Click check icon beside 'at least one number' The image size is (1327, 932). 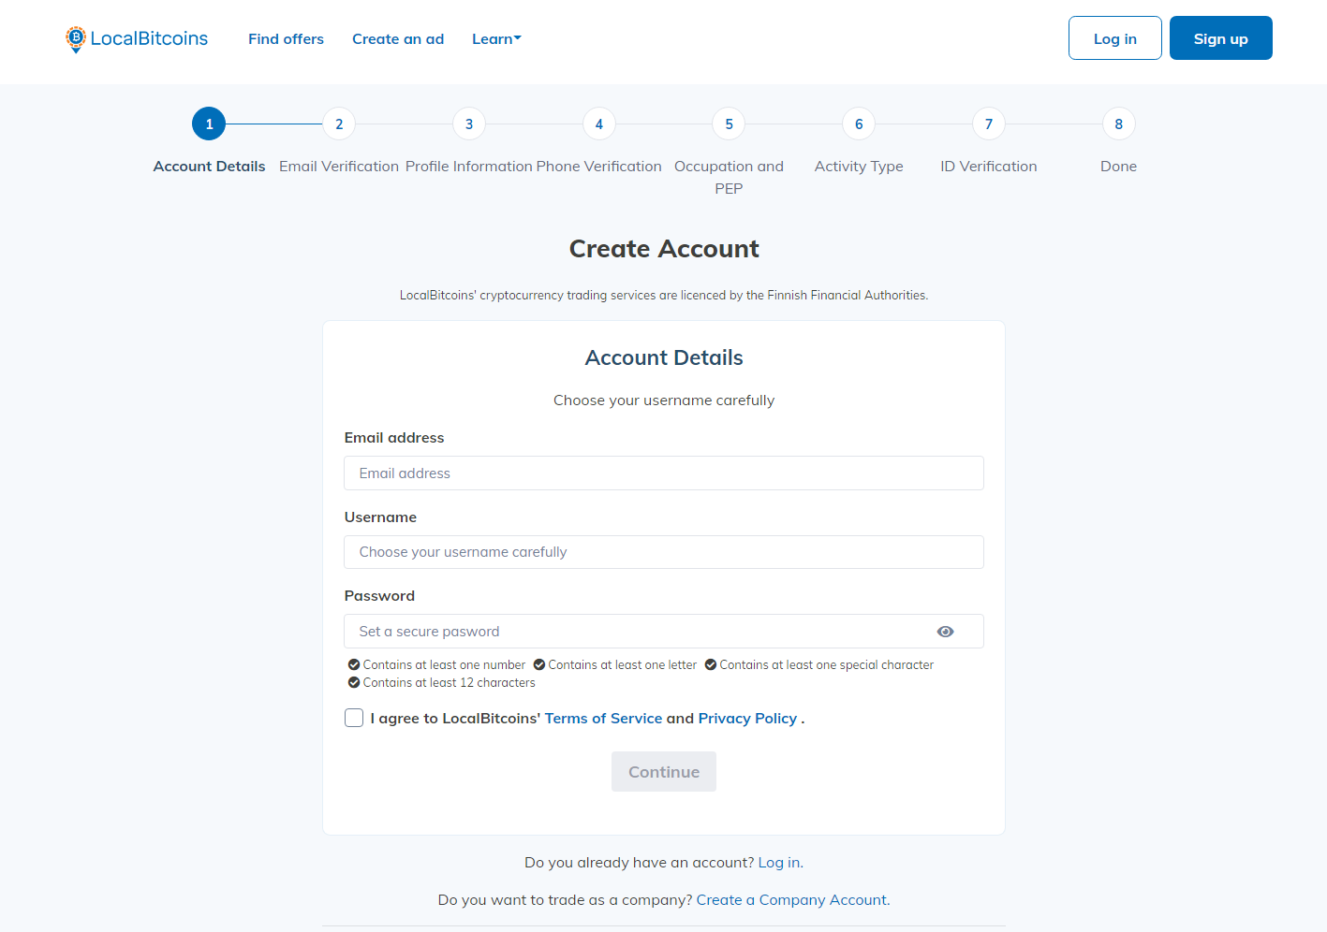tap(354, 664)
